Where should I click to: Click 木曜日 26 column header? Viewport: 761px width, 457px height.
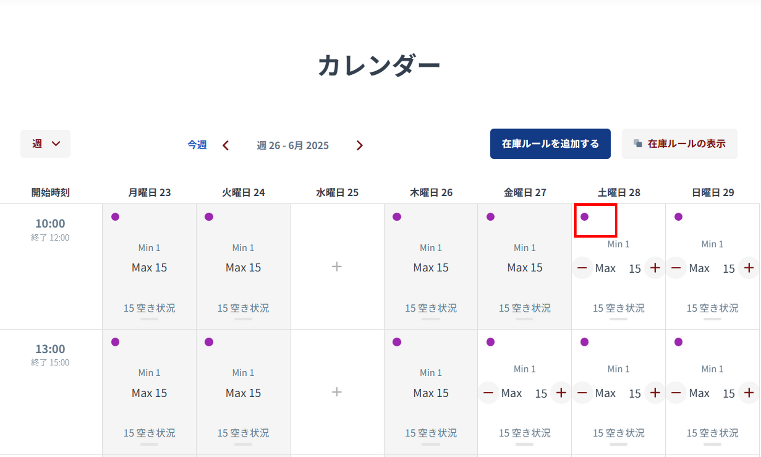pos(431,193)
